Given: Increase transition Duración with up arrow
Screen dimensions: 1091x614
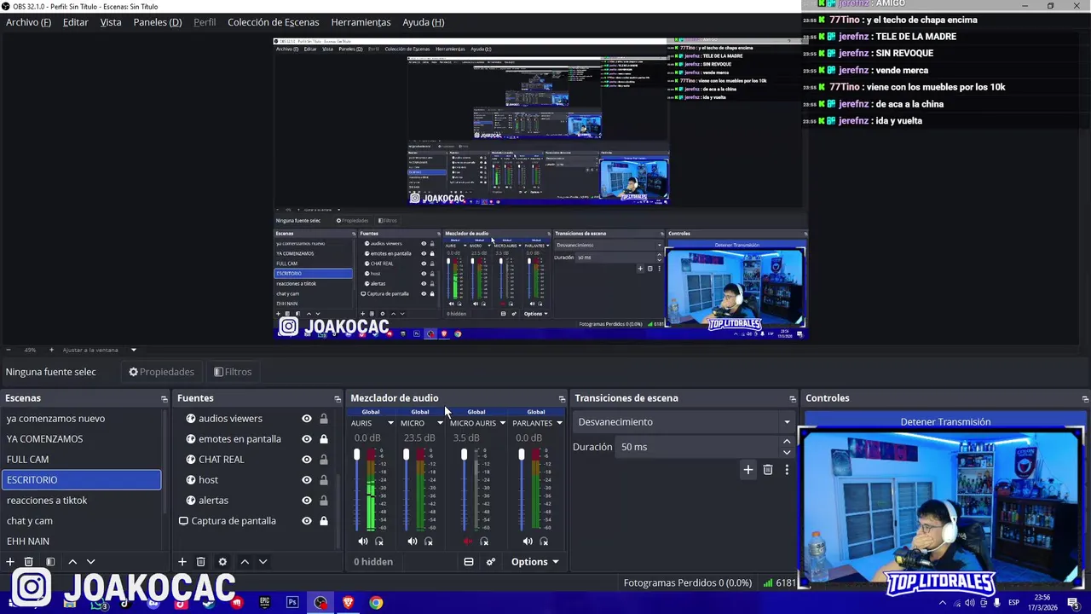Looking at the screenshot, I should (787, 442).
